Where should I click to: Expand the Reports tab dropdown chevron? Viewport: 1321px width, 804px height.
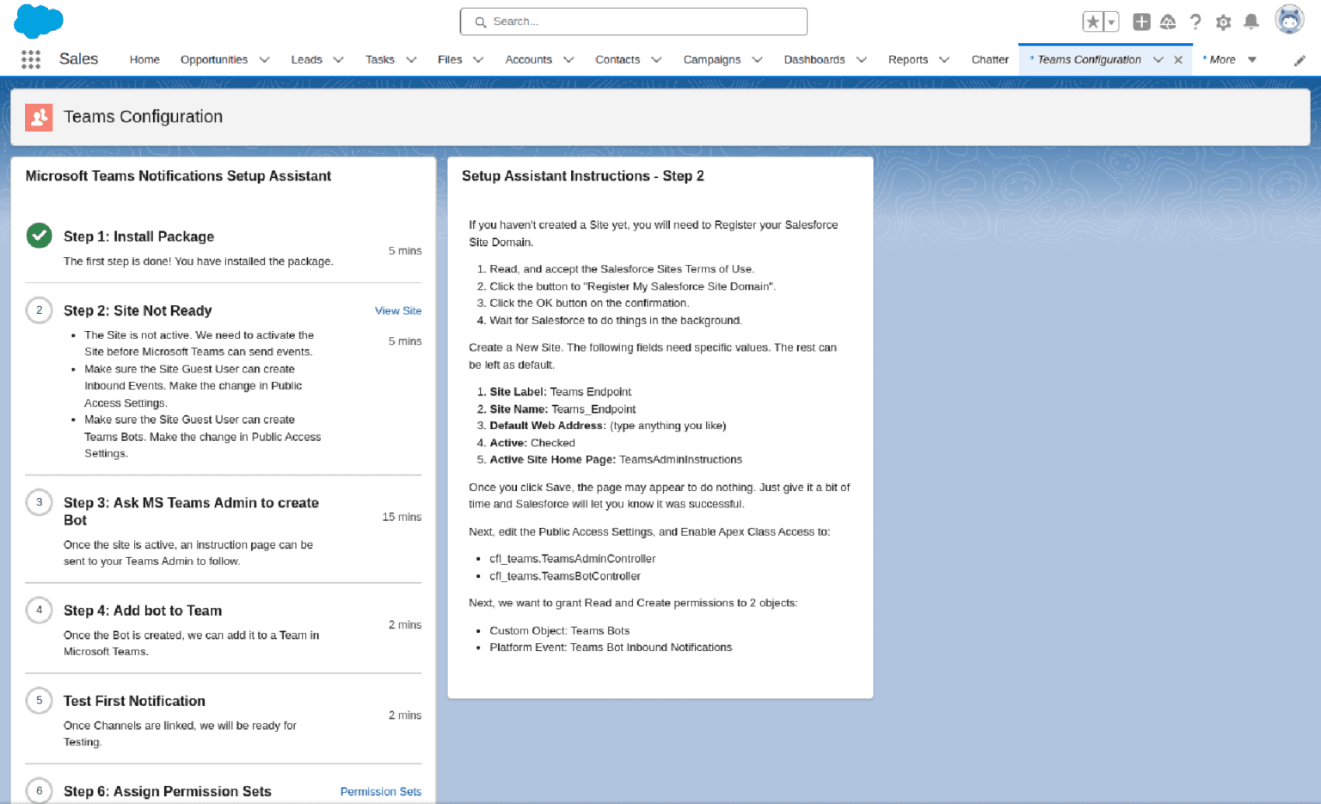point(944,59)
